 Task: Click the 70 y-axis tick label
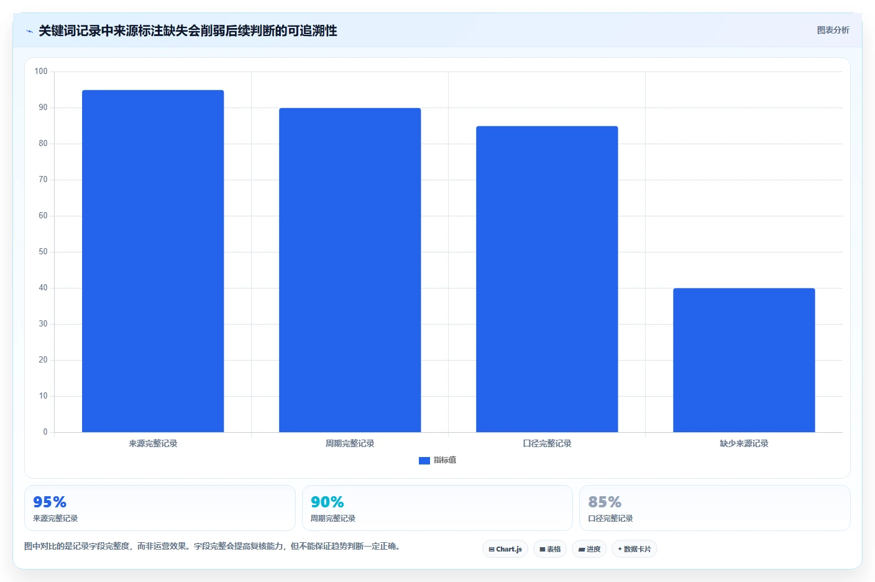pos(43,180)
